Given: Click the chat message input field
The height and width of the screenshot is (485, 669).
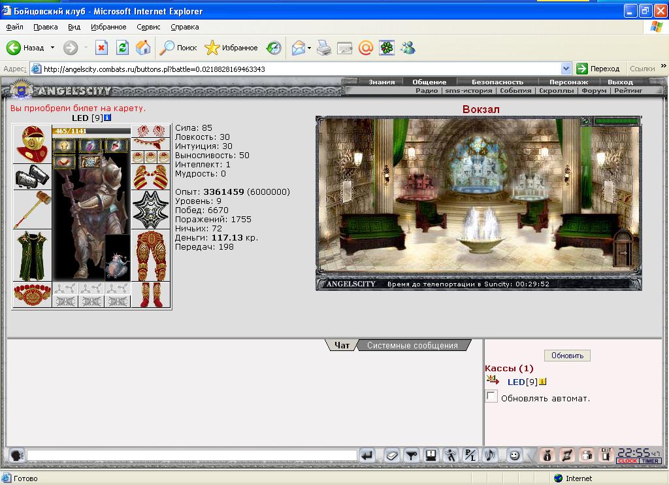Looking at the screenshot, I should pos(192,456).
